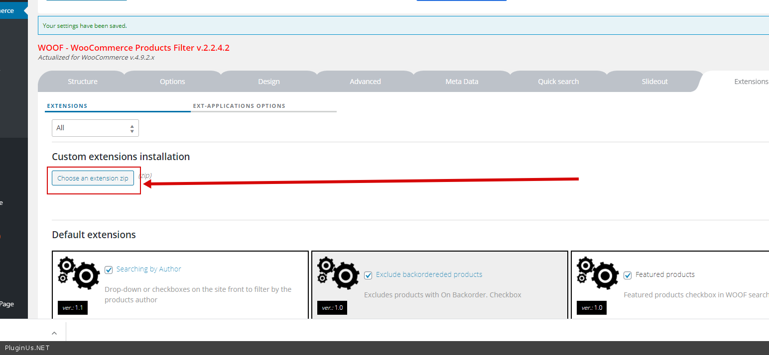Click the Default extensions heading
This screenshot has width=769, height=355.
click(94, 235)
